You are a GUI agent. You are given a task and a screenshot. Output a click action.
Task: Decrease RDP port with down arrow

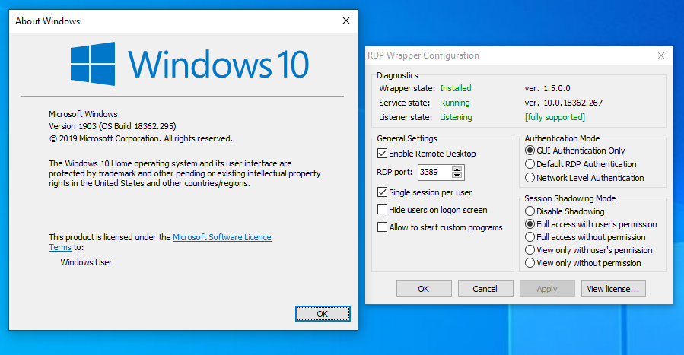[457, 175]
